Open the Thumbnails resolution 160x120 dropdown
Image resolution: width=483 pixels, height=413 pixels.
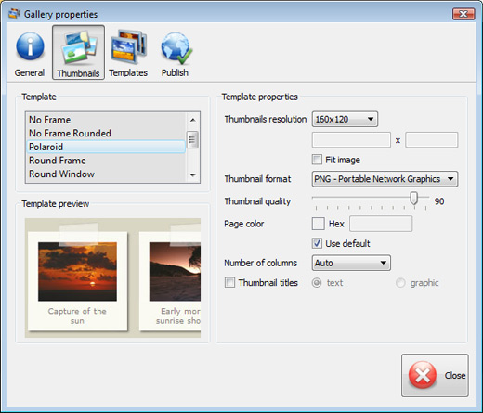[345, 119]
